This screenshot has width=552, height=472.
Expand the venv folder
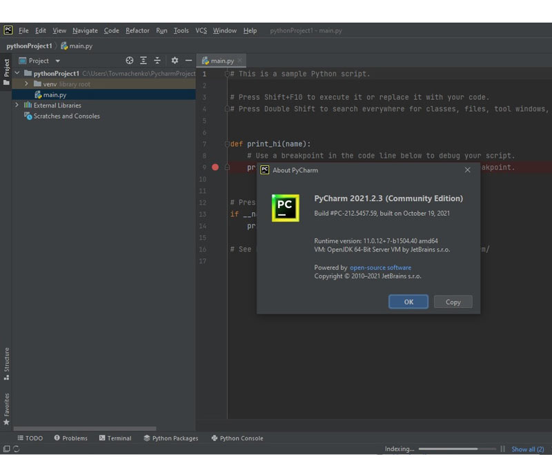coord(26,83)
